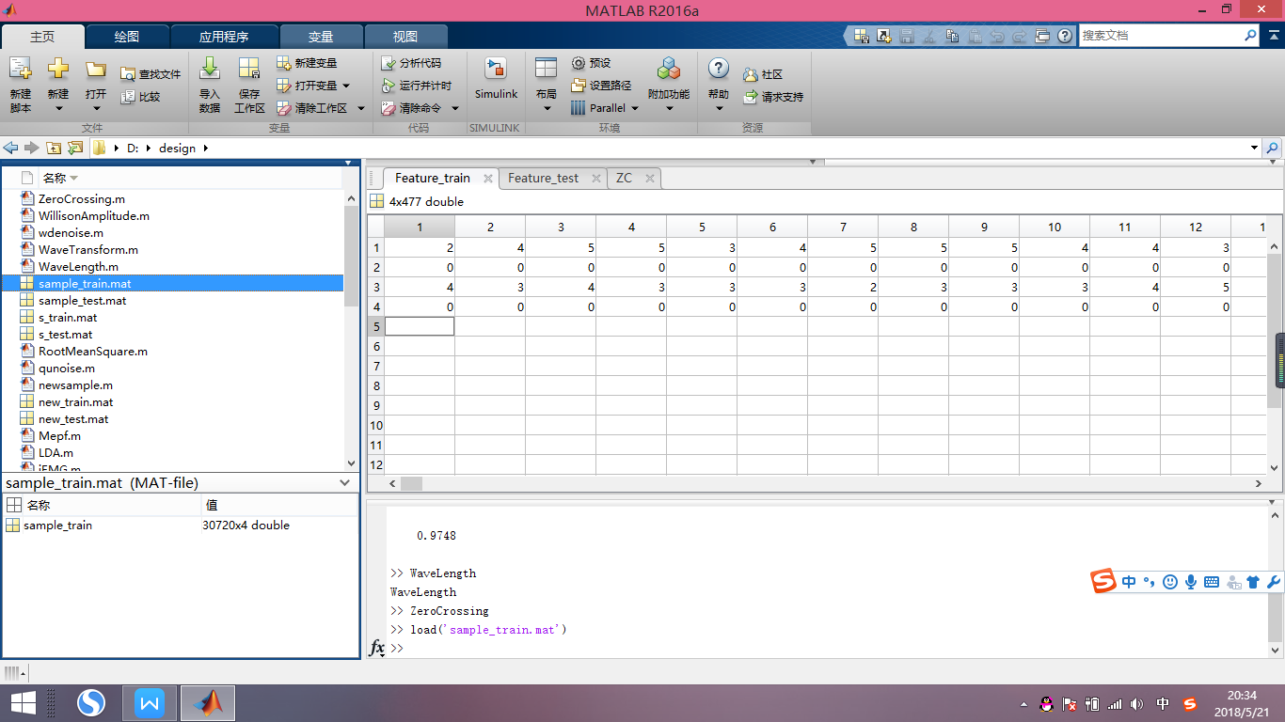Expand the Parallel dropdown menu
The height and width of the screenshot is (722, 1285).
coord(635,108)
